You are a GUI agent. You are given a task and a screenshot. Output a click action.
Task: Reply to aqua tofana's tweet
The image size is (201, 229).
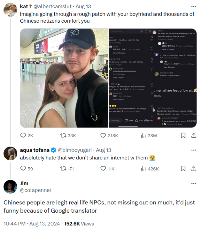(x=23, y=168)
